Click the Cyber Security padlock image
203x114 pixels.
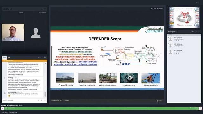[129, 78]
